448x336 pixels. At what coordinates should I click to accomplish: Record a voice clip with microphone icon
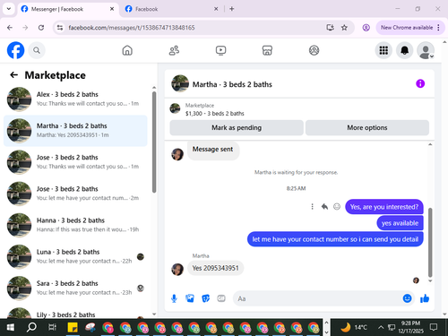point(174,298)
